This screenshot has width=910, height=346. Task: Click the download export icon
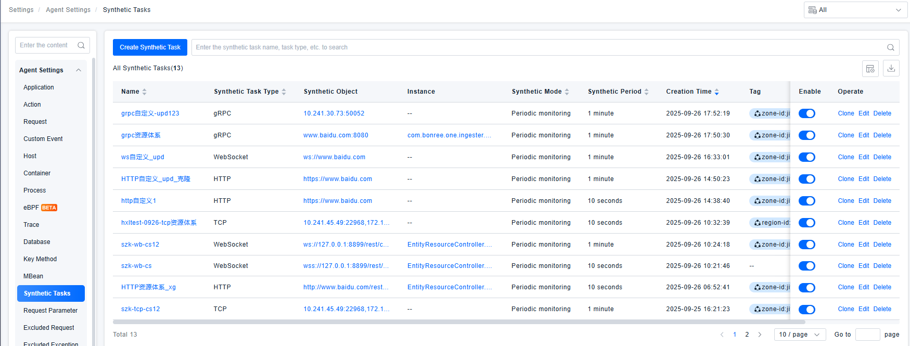pyautogui.click(x=891, y=69)
